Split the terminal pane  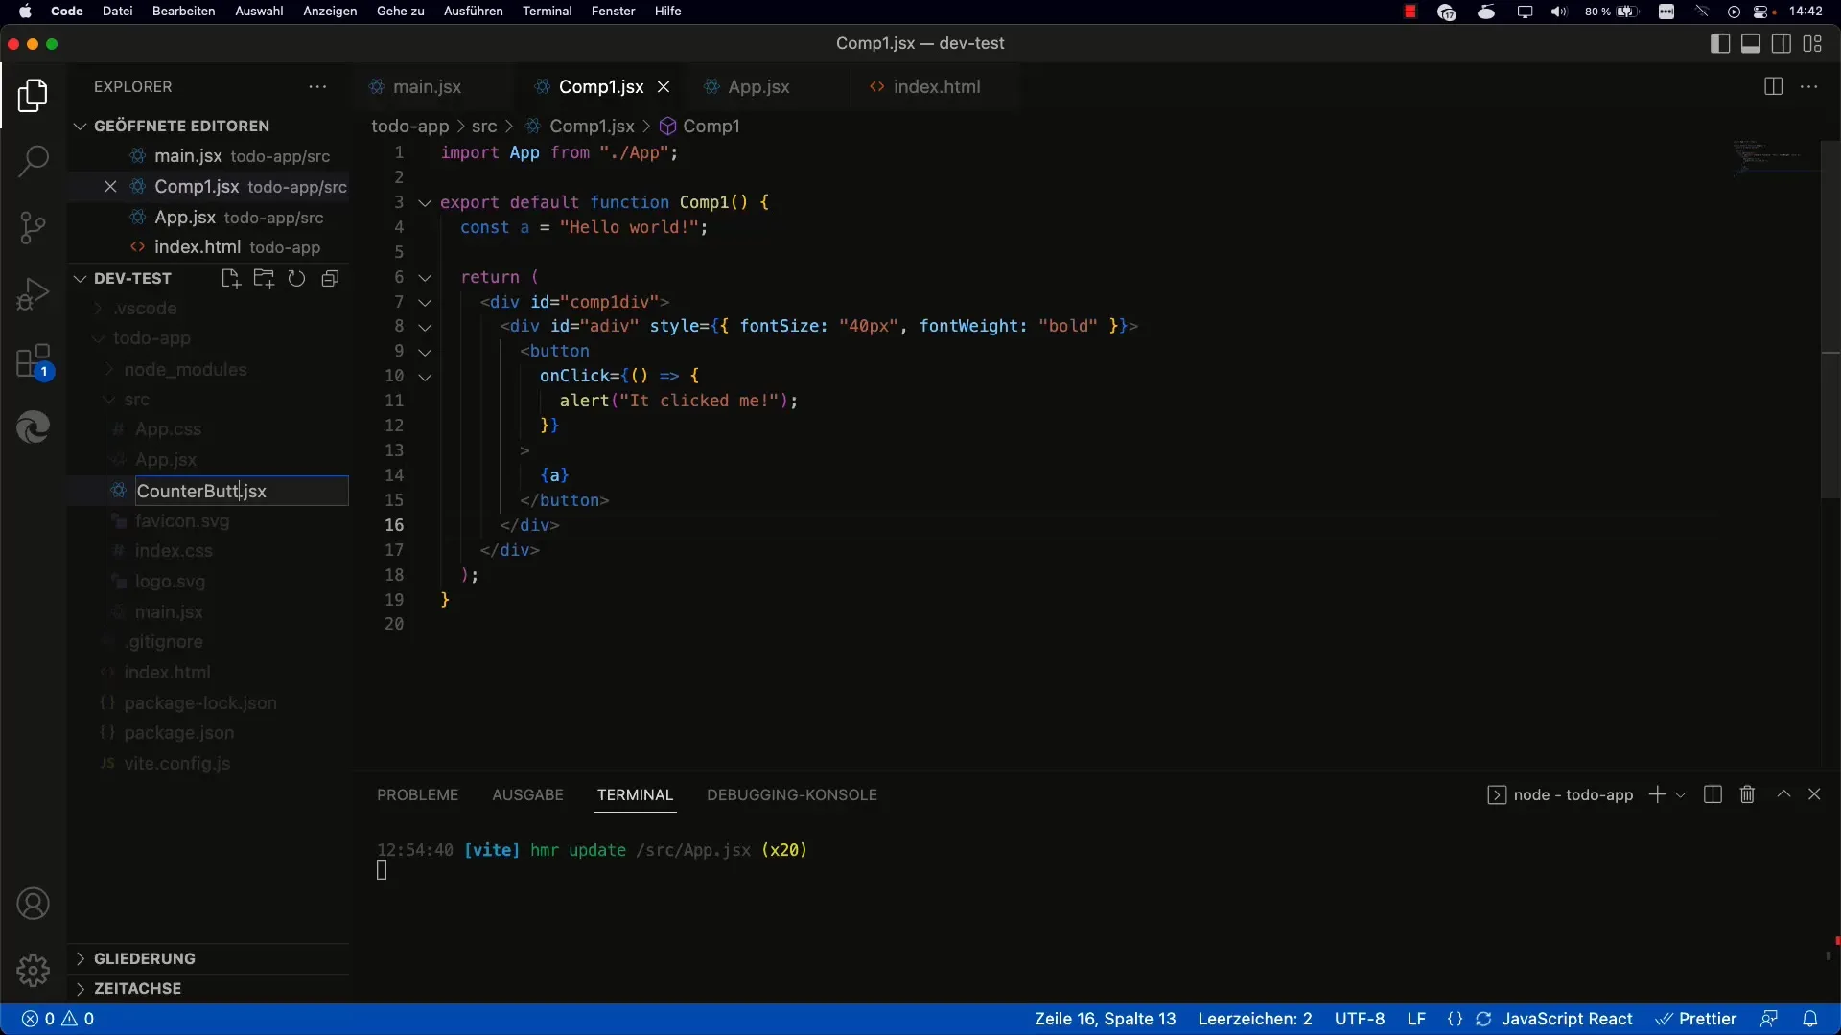tap(1713, 794)
